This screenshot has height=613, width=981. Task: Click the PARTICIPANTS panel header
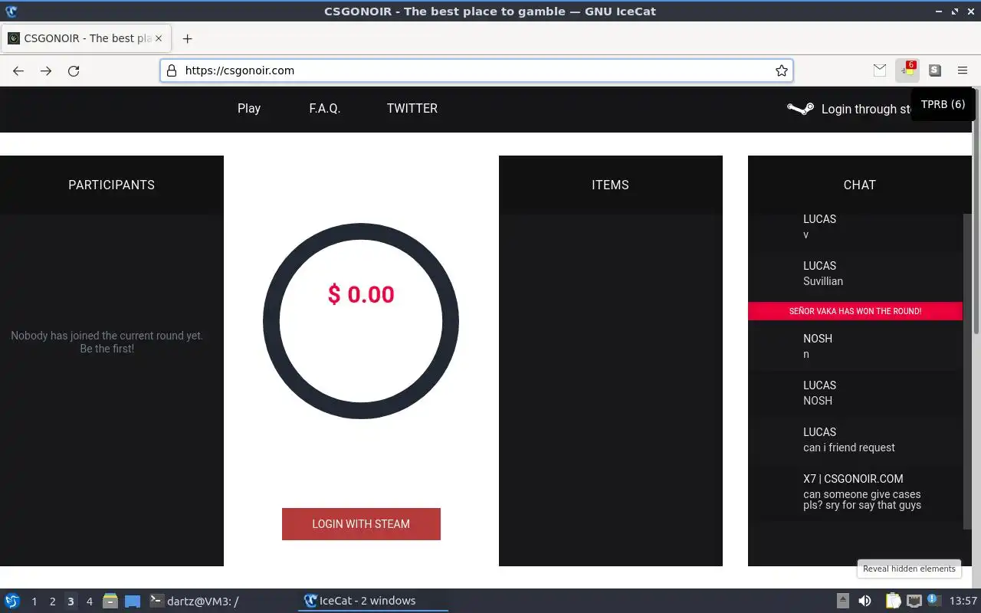112,185
